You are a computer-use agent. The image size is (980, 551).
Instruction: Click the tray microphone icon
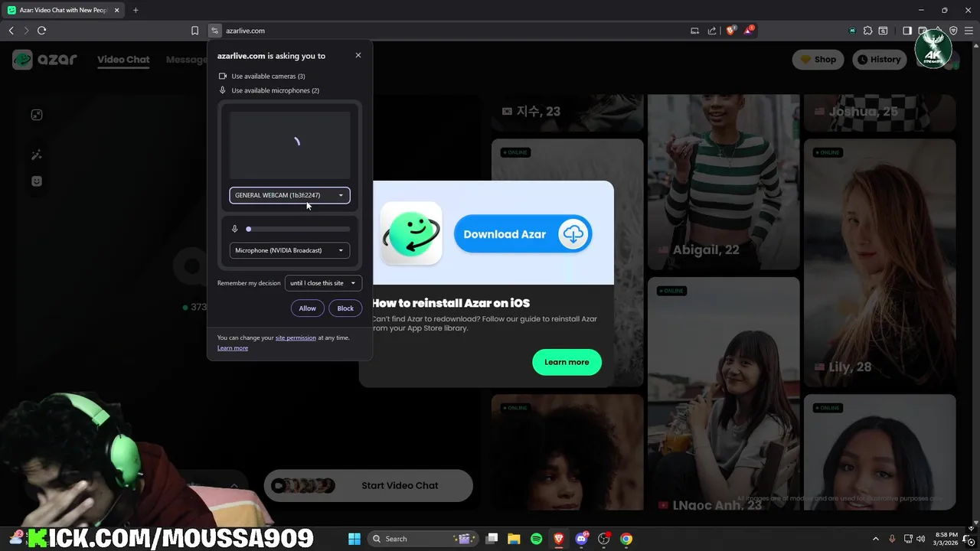[892, 539]
